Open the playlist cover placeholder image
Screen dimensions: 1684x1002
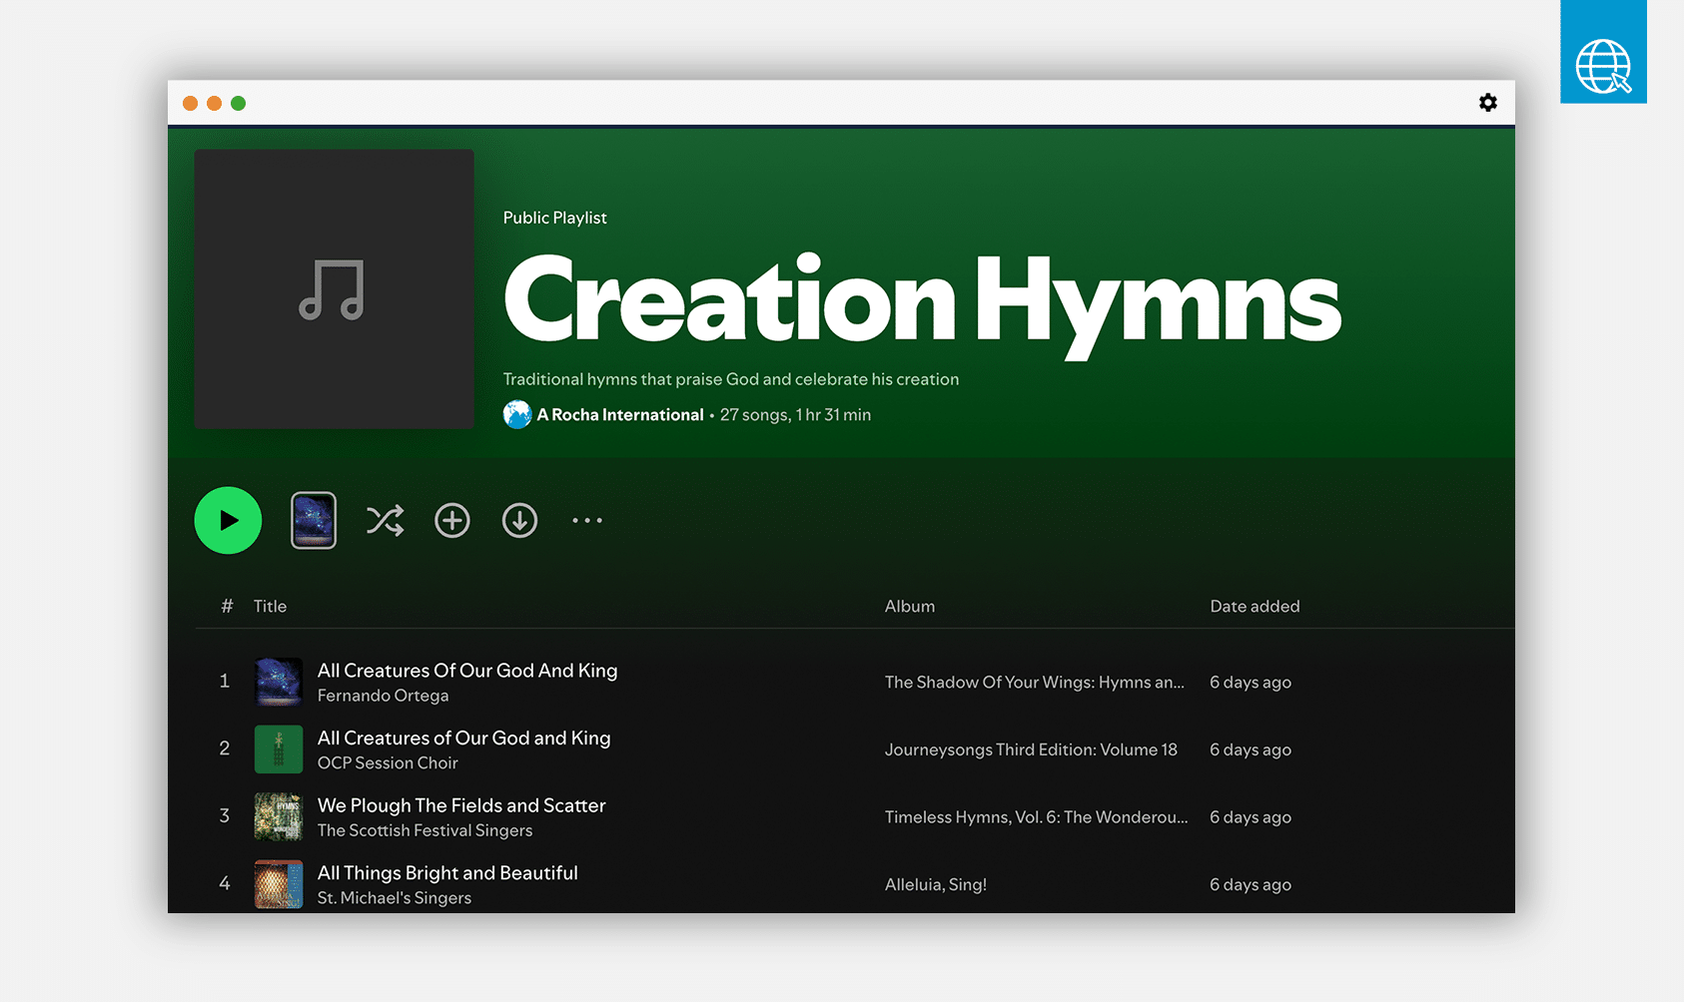[x=334, y=289]
